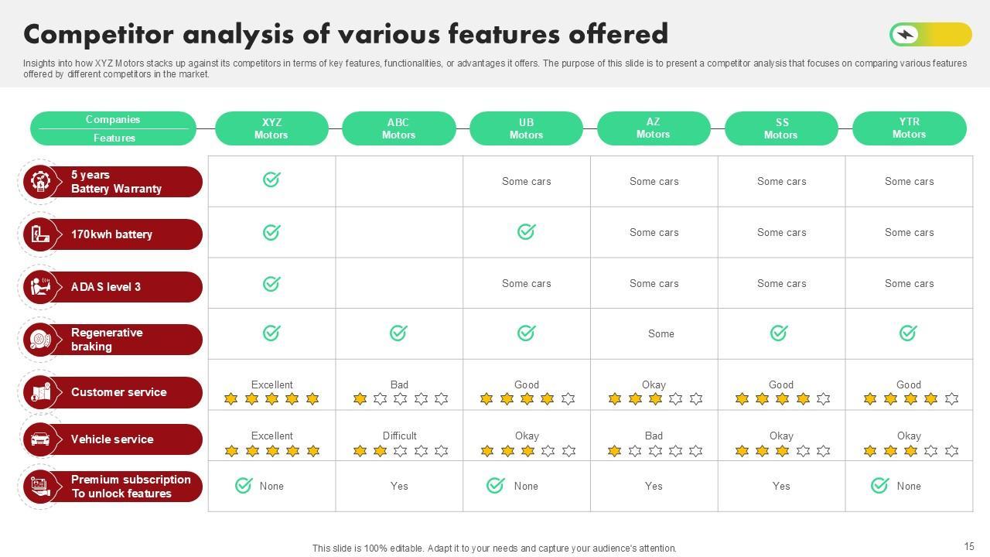This screenshot has width=990, height=557.
Task: Select the XYZ Motors column header
Action: coord(271,128)
